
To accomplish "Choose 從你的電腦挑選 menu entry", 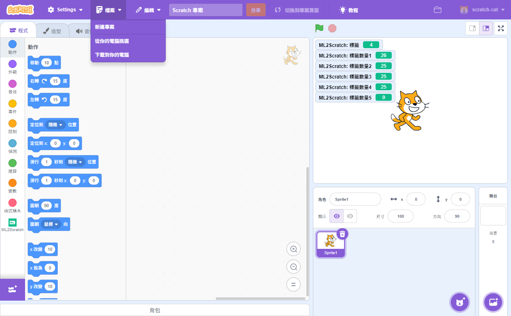I will [x=128, y=41].
